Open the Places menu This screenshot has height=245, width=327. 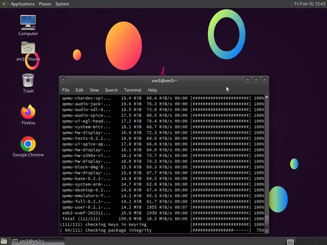(x=45, y=4)
